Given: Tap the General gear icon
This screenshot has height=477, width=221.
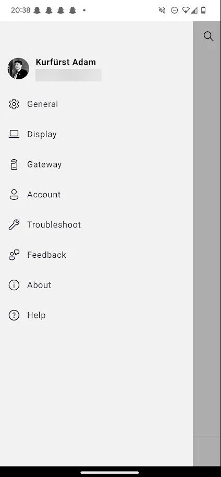Looking at the screenshot, I should click(x=14, y=104).
